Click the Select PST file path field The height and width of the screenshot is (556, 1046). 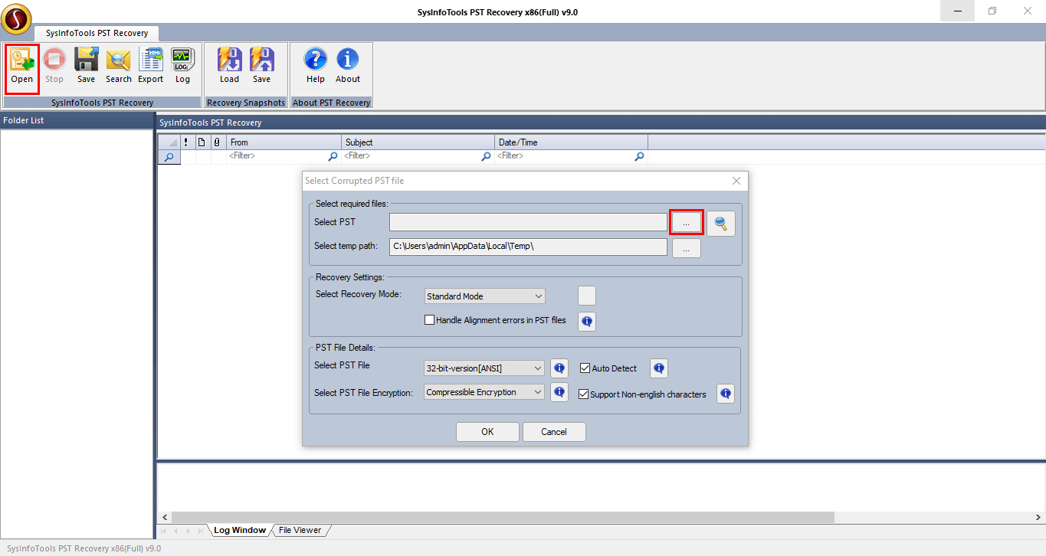528,222
